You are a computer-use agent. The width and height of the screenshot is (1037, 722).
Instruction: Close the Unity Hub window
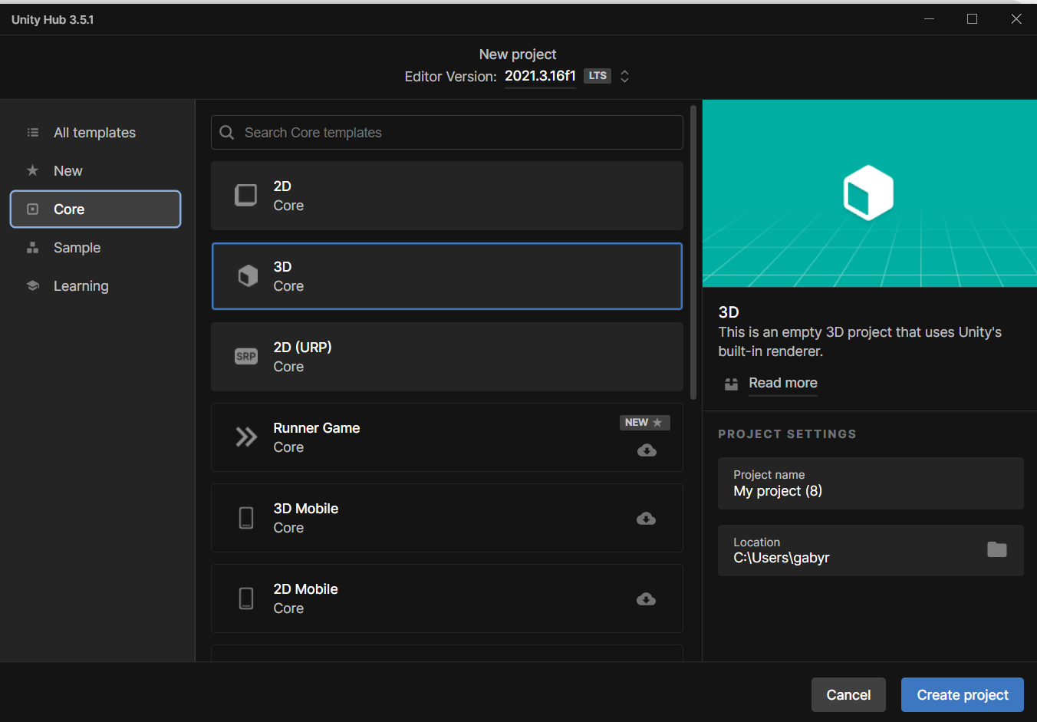pyautogui.click(x=1016, y=19)
